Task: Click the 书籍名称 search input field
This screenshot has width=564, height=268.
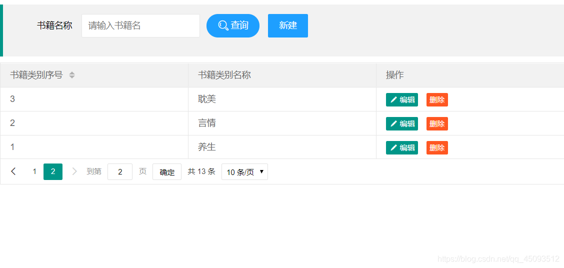Action: (x=140, y=25)
